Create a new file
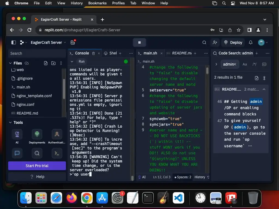This screenshot has width=279, height=209. pos(46,63)
